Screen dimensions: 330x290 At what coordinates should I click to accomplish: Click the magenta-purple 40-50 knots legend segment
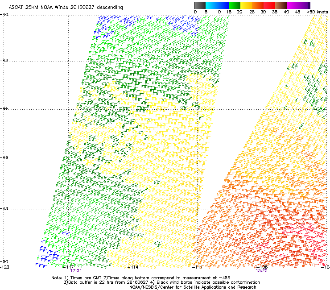click(x=298, y=5)
